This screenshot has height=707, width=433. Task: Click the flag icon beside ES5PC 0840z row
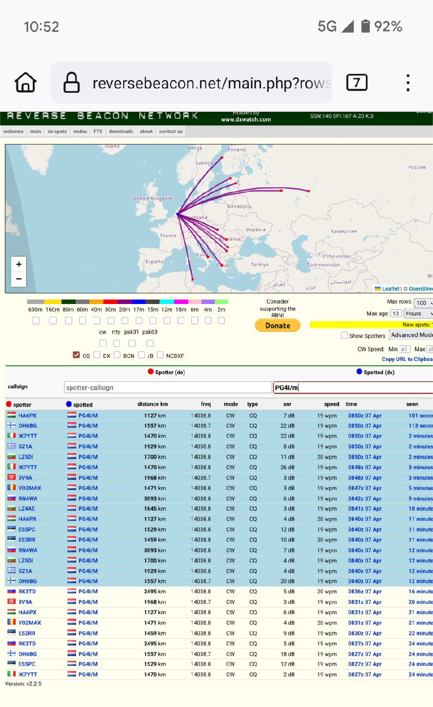(11, 529)
